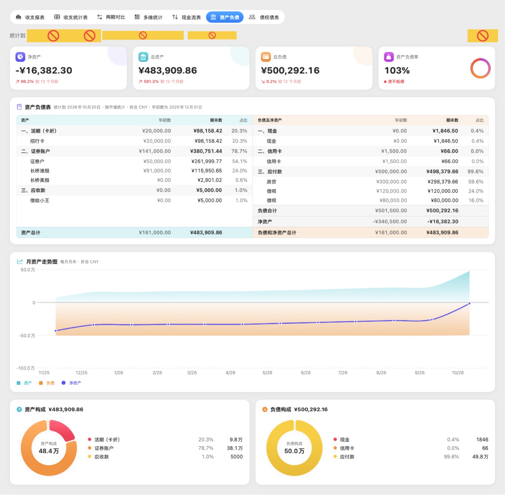This screenshot has height=495, width=505.
Task: Click the 资产构成 donut chart
Action: 49,448
